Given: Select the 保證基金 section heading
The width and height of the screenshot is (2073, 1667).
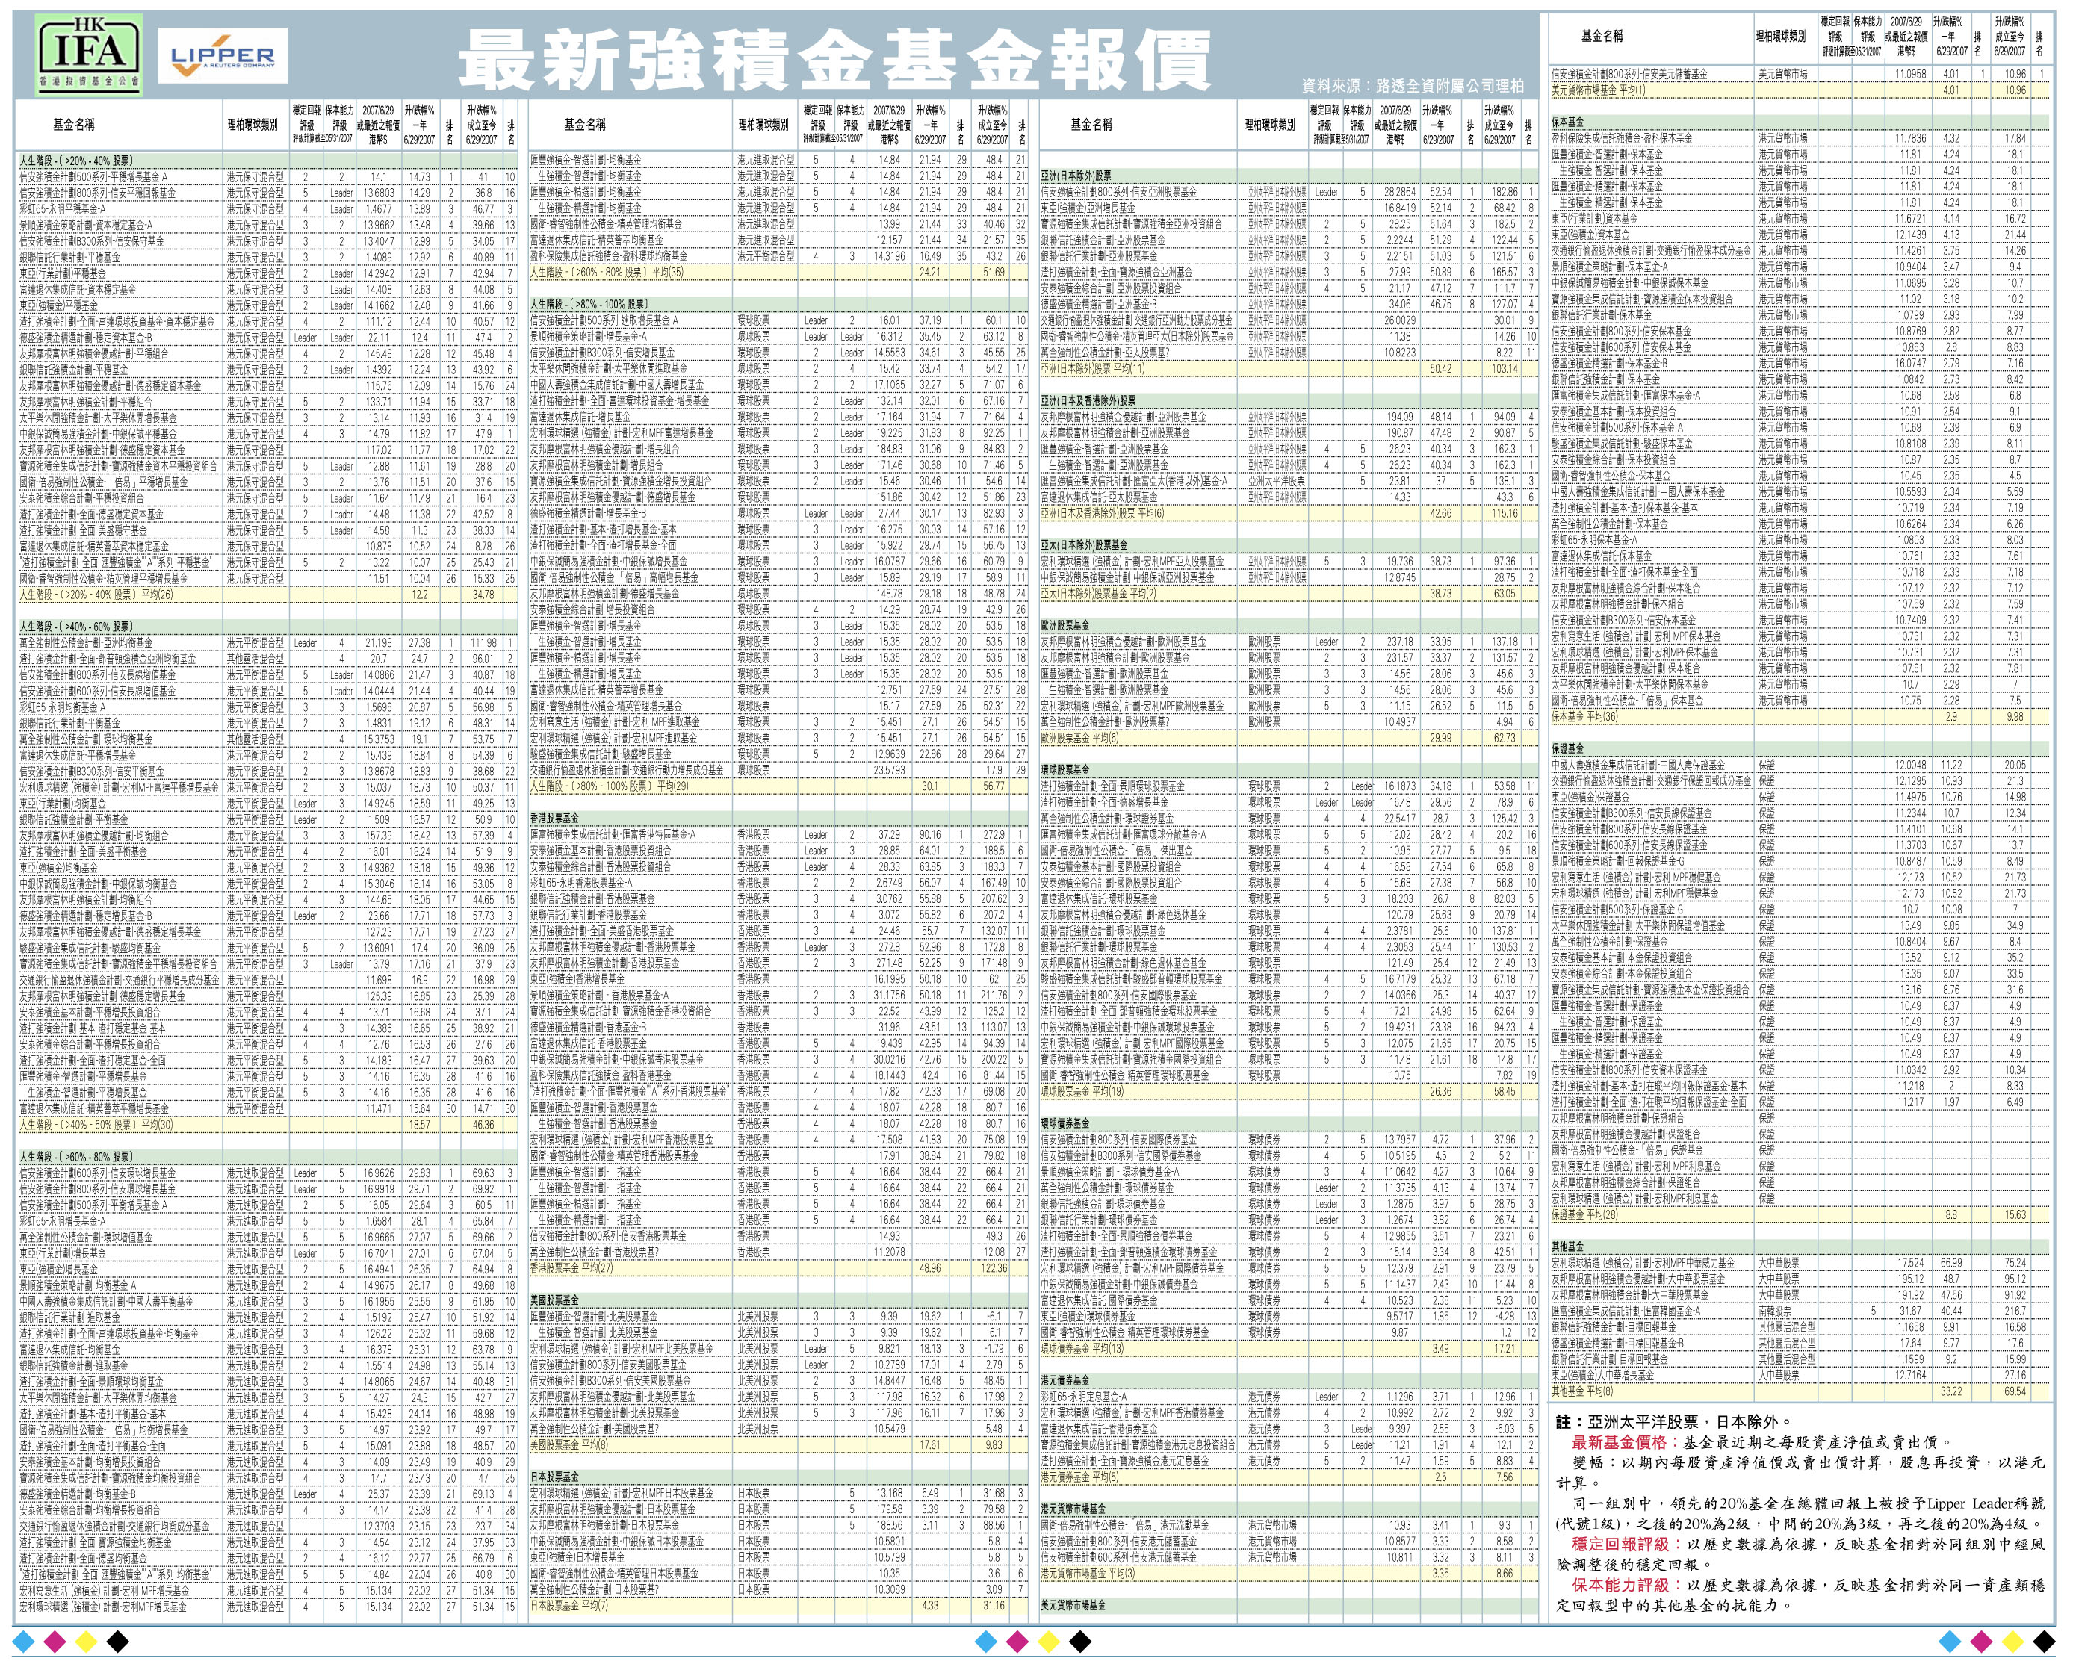Looking at the screenshot, I should (1567, 749).
